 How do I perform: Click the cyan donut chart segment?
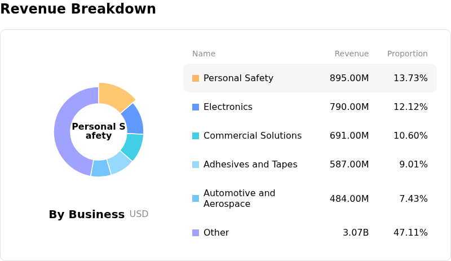tap(133, 146)
